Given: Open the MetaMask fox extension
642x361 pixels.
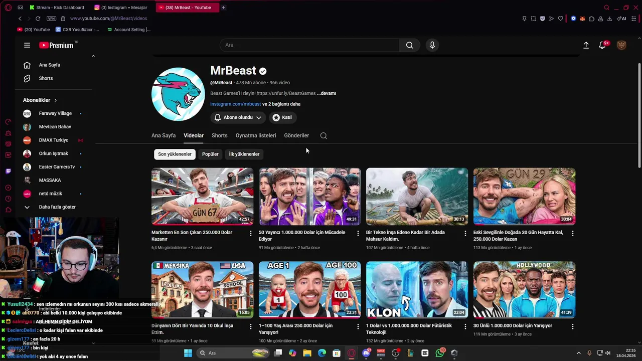Looking at the screenshot, I should pyautogui.click(x=582, y=19).
